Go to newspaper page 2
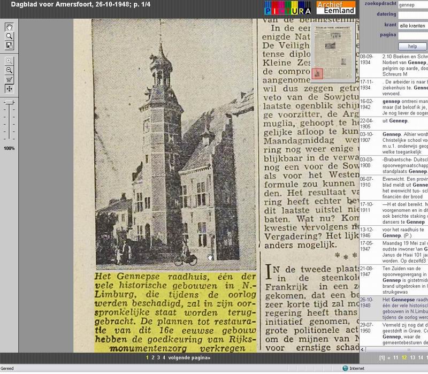Viewport: 428px width, 374px height. (x=153, y=357)
